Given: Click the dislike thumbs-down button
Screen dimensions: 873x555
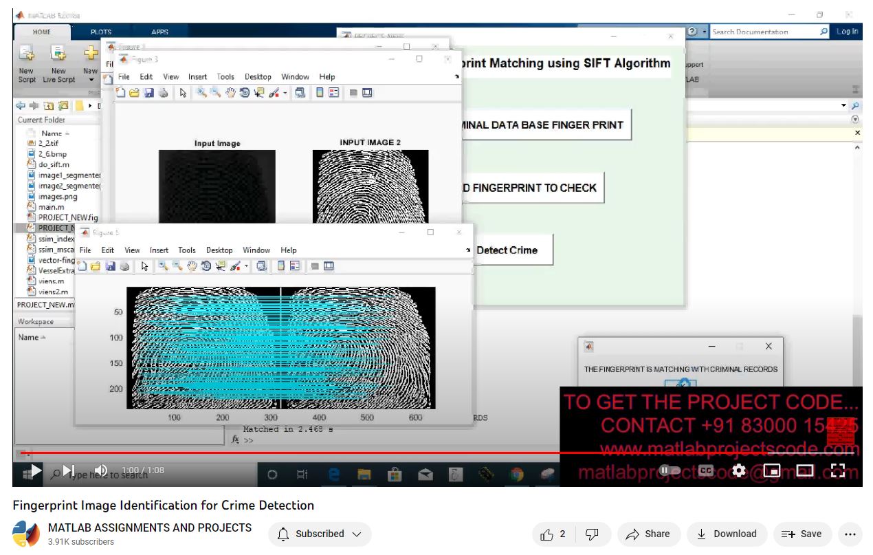Looking at the screenshot, I should tap(591, 534).
